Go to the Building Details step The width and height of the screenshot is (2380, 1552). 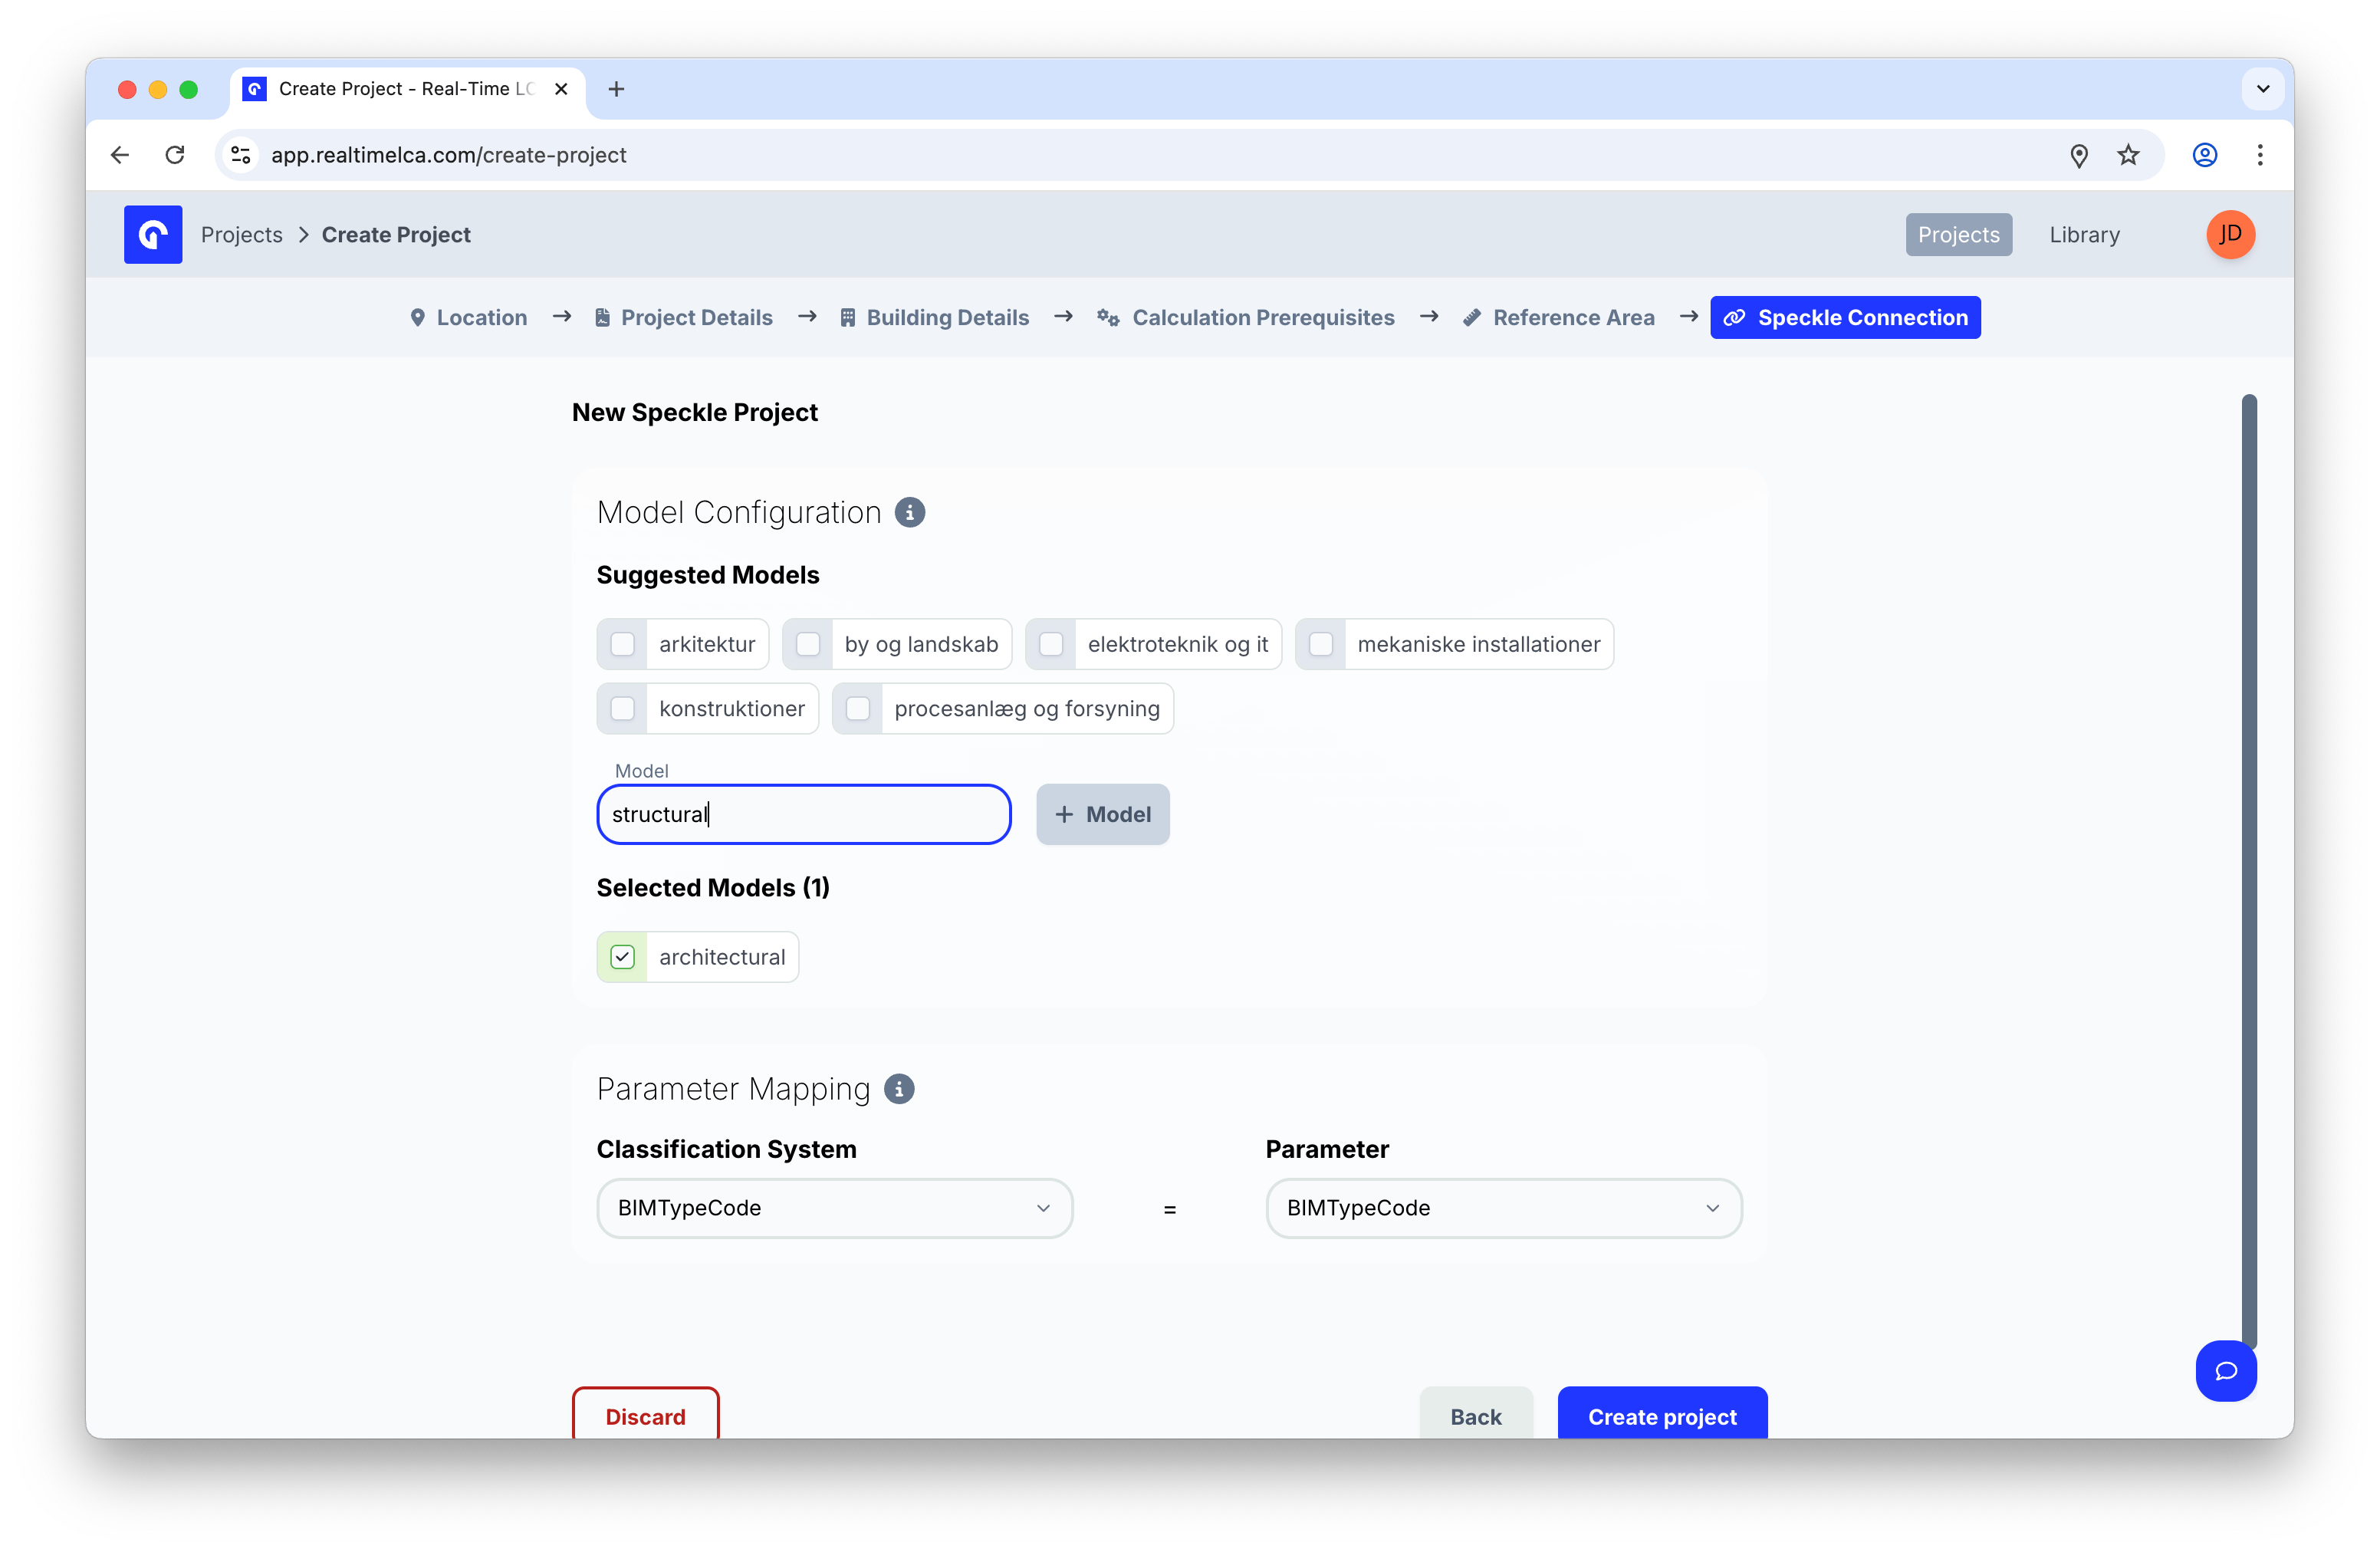point(934,318)
